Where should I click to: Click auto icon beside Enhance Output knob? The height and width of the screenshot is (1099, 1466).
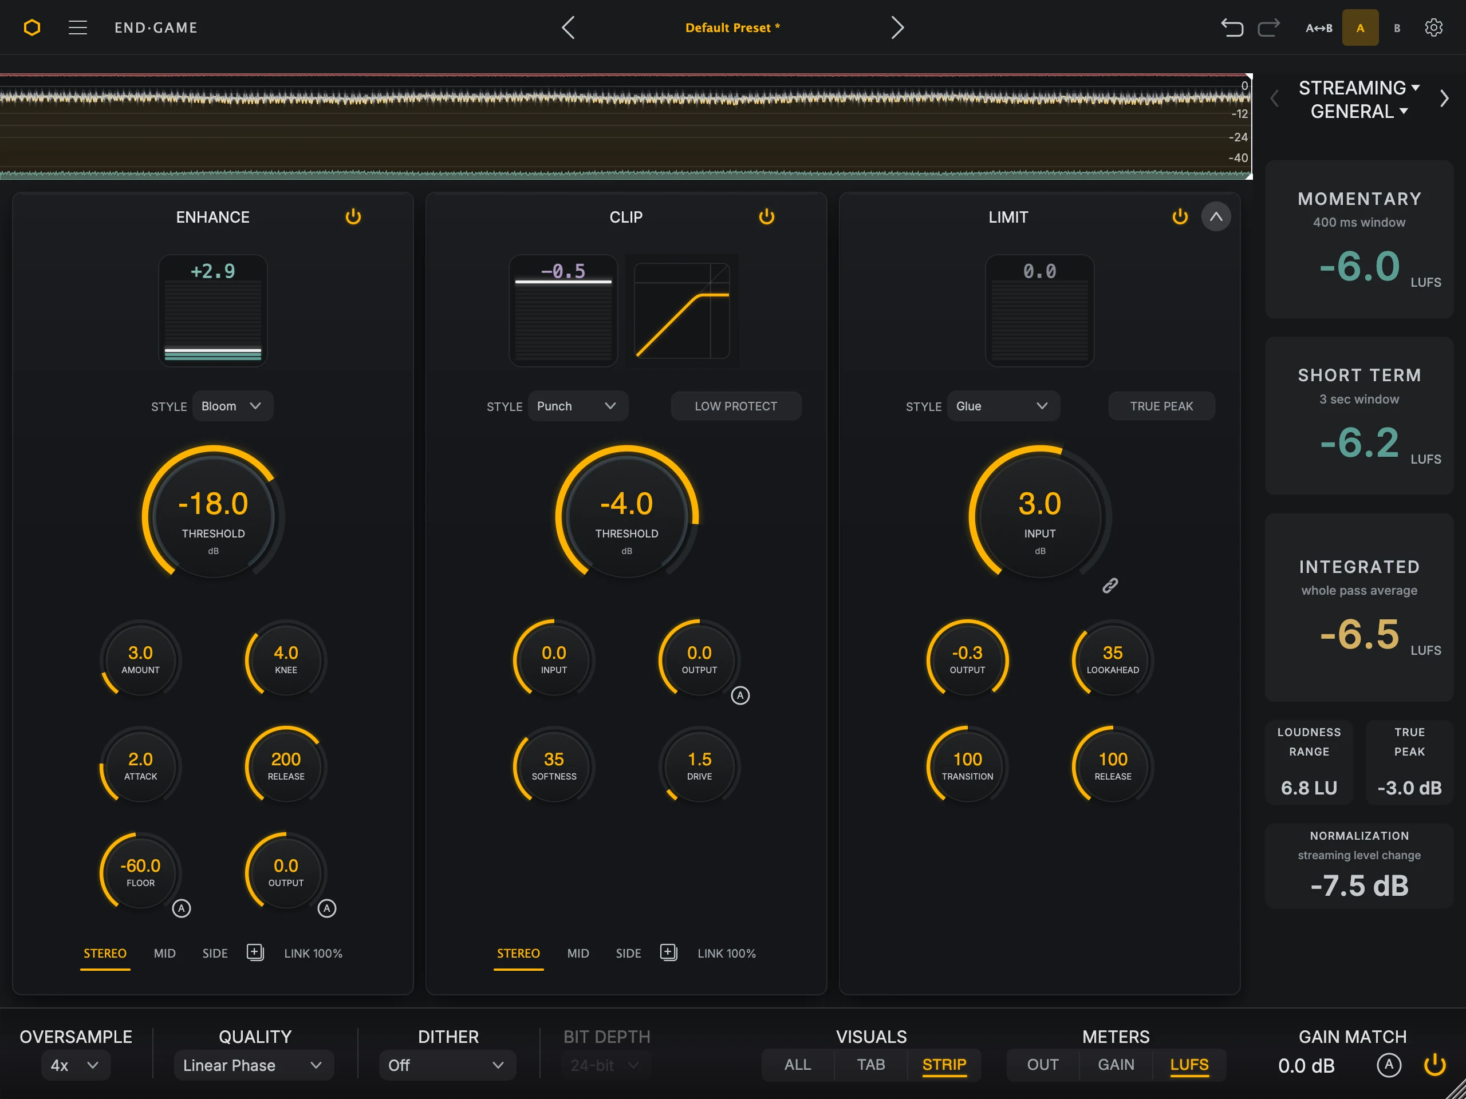(x=327, y=908)
